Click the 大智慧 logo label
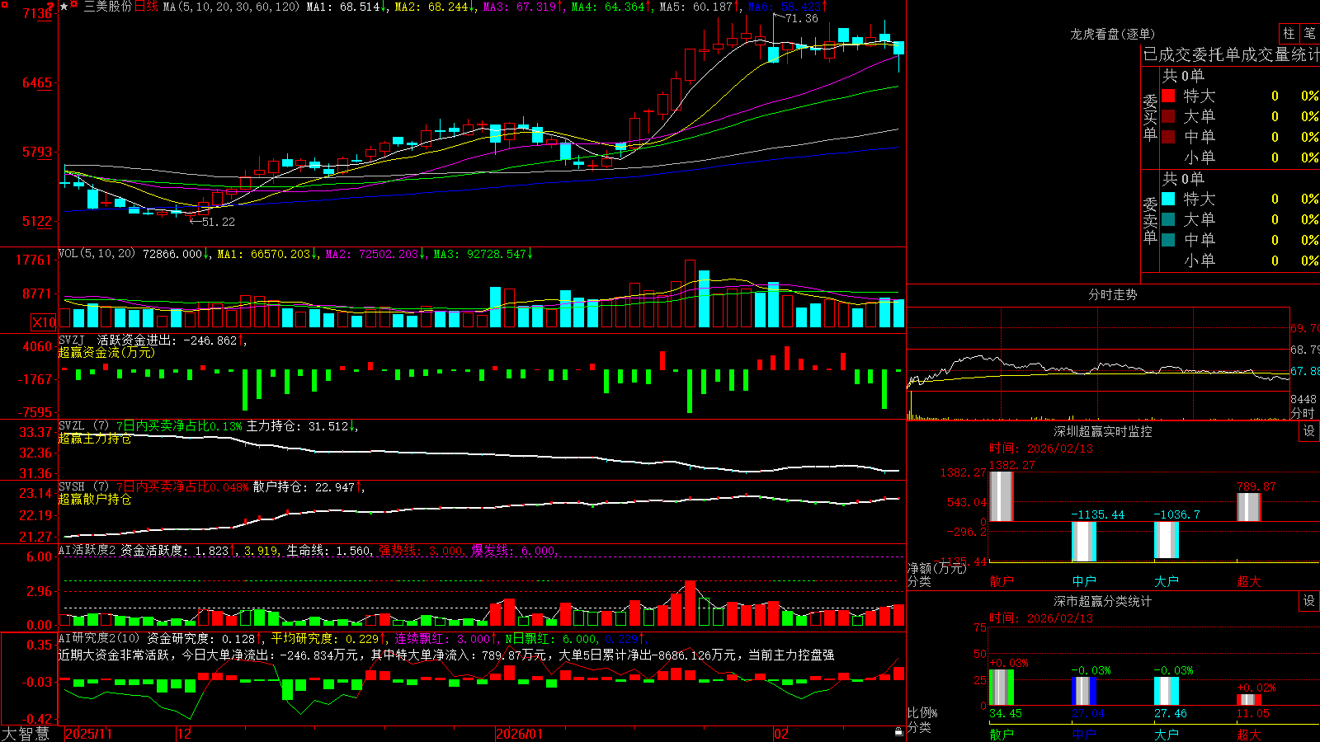1320x742 pixels. [26, 734]
